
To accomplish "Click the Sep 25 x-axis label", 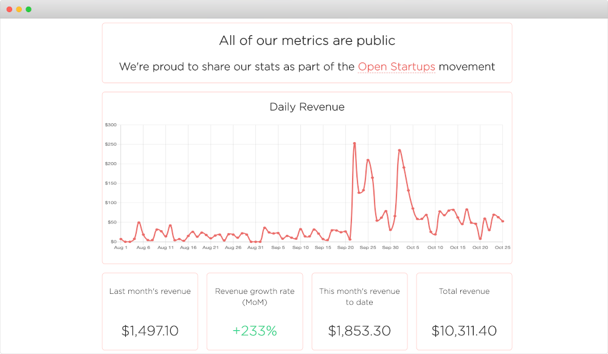I will click(x=368, y=248).
